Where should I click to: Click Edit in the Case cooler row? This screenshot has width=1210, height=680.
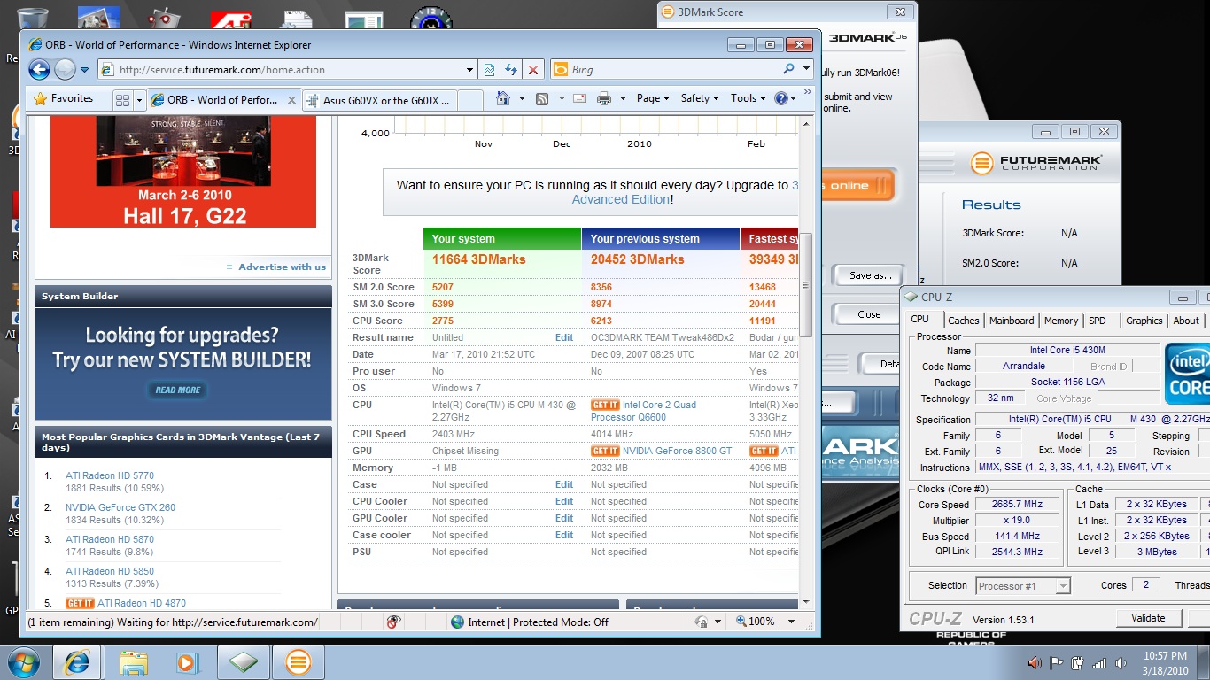click(564, 535)
